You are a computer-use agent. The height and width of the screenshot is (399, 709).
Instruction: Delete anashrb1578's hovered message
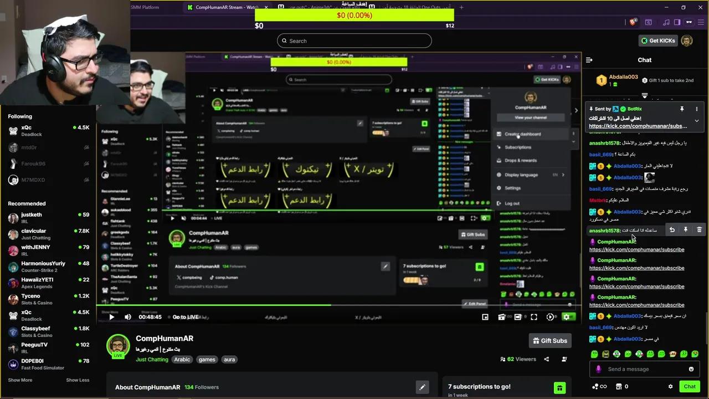699,229
